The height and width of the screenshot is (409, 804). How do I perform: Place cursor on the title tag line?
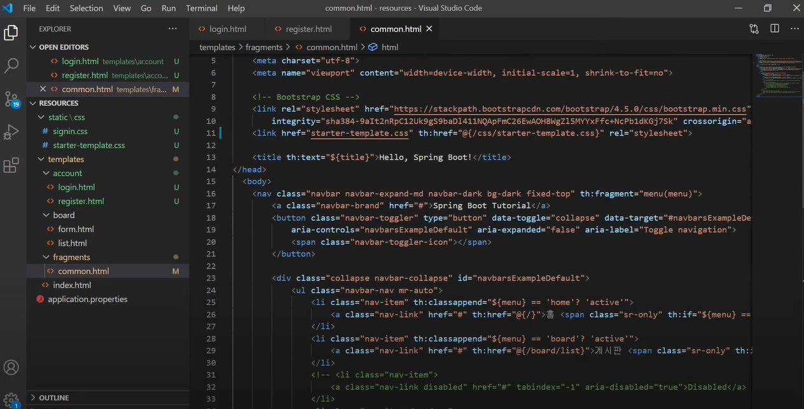pos(382,157)
